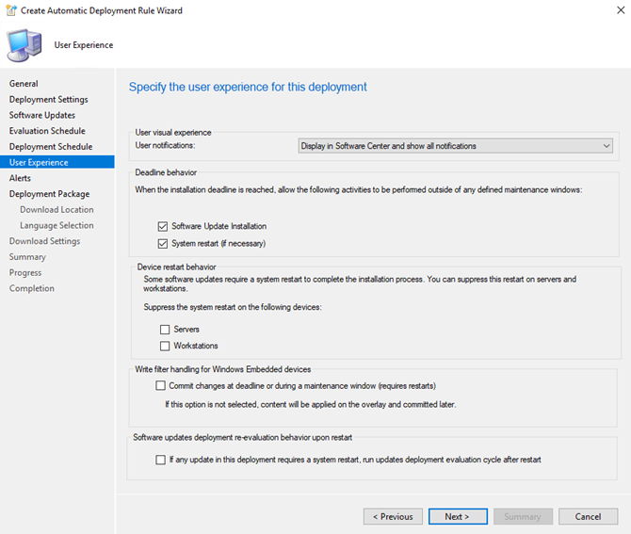This screenshot has width=631, height=534.
Task: Select Alerts in the wizard sidebar
Action: (x=20, y=178)
